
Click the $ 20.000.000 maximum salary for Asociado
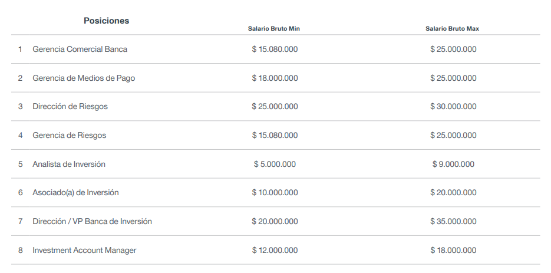click(x=453, y=193)
